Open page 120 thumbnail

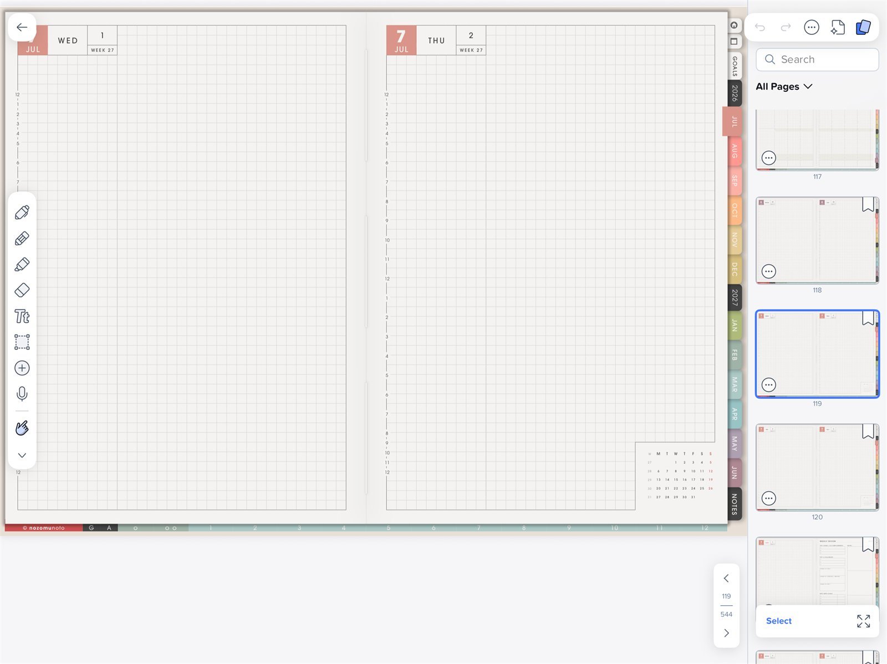pos(817,467)
